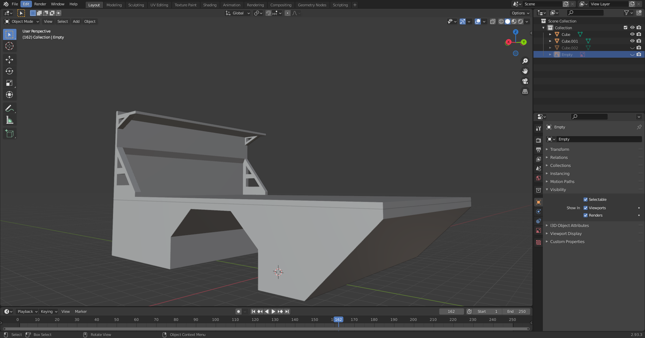
Task: Select the Cursor tool in the toolbar
Action: coord(9,46)
